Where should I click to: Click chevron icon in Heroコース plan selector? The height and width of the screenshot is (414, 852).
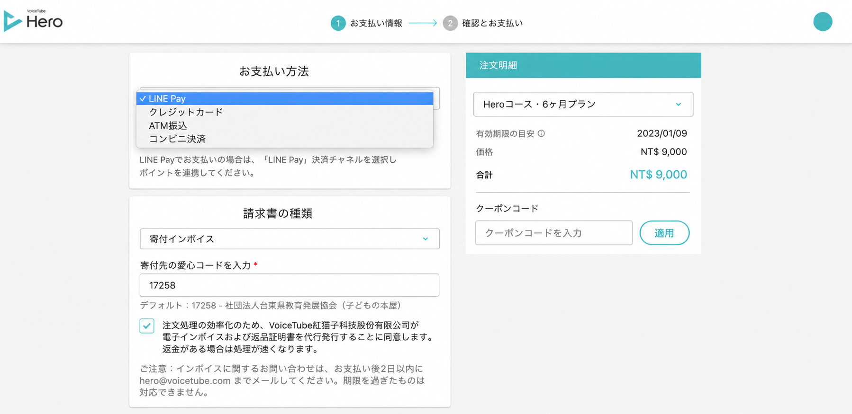(678, 104)
